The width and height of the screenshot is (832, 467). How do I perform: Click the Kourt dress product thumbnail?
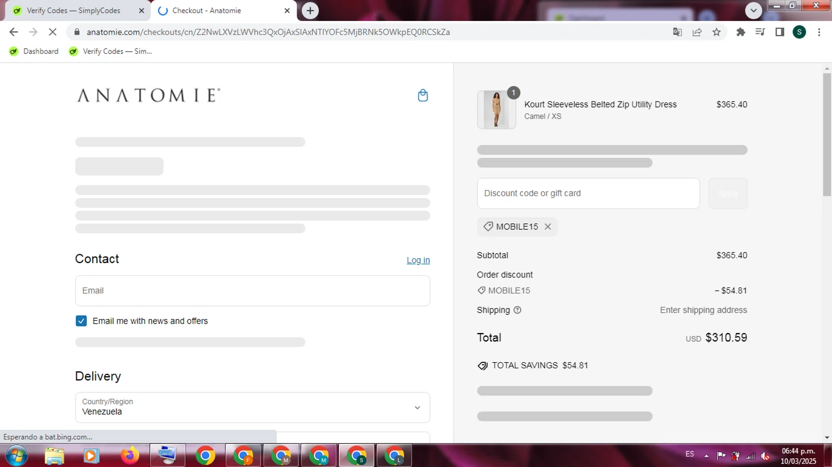point(496,110)
